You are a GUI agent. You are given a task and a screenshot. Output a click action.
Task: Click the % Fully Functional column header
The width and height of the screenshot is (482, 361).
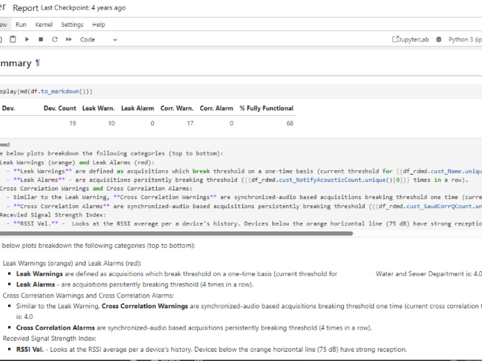[x=267, y=108]
